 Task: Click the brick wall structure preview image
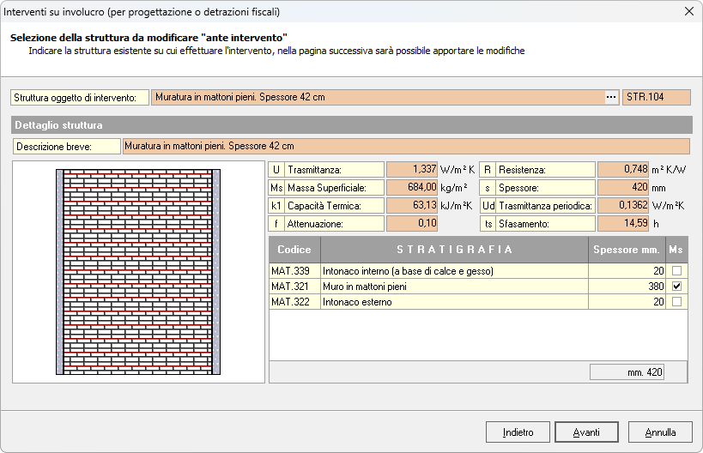pos(138,272)
